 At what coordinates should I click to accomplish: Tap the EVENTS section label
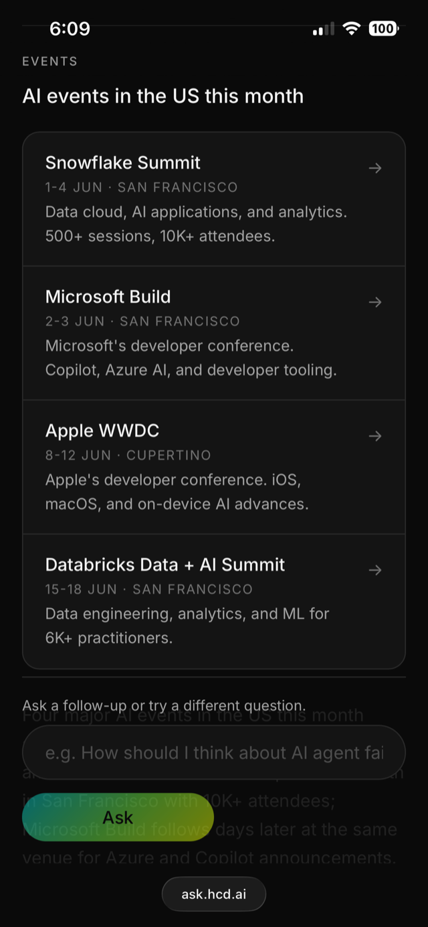50,62
